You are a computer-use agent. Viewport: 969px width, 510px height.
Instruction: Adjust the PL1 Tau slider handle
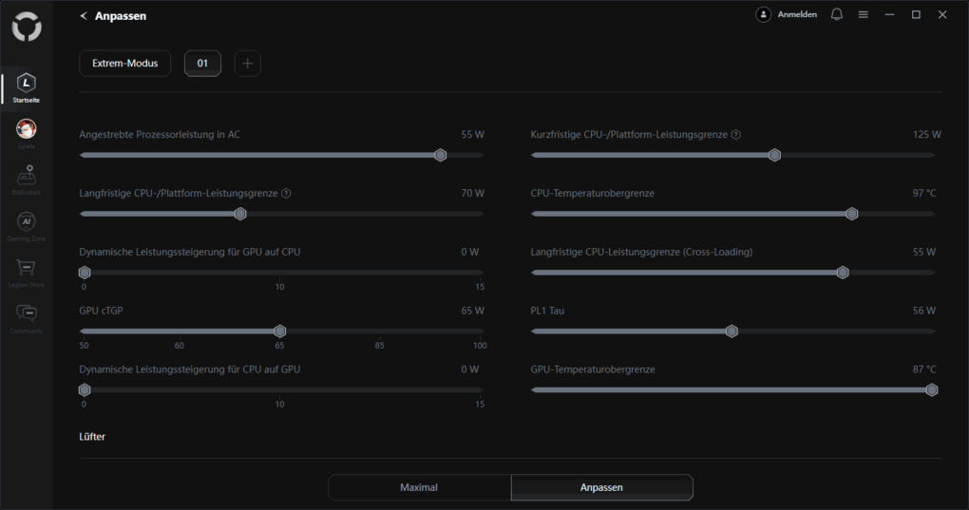pos(731,331)
